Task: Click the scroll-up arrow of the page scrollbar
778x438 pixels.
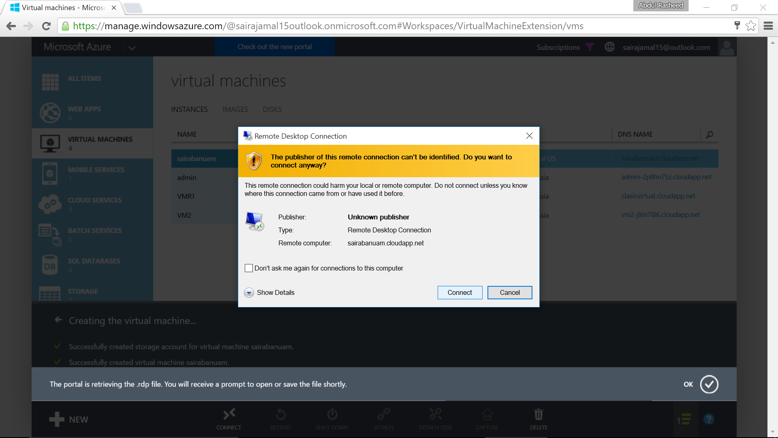Action: [x=773, y=42]
